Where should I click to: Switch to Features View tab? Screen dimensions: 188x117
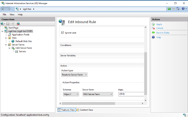67,110
